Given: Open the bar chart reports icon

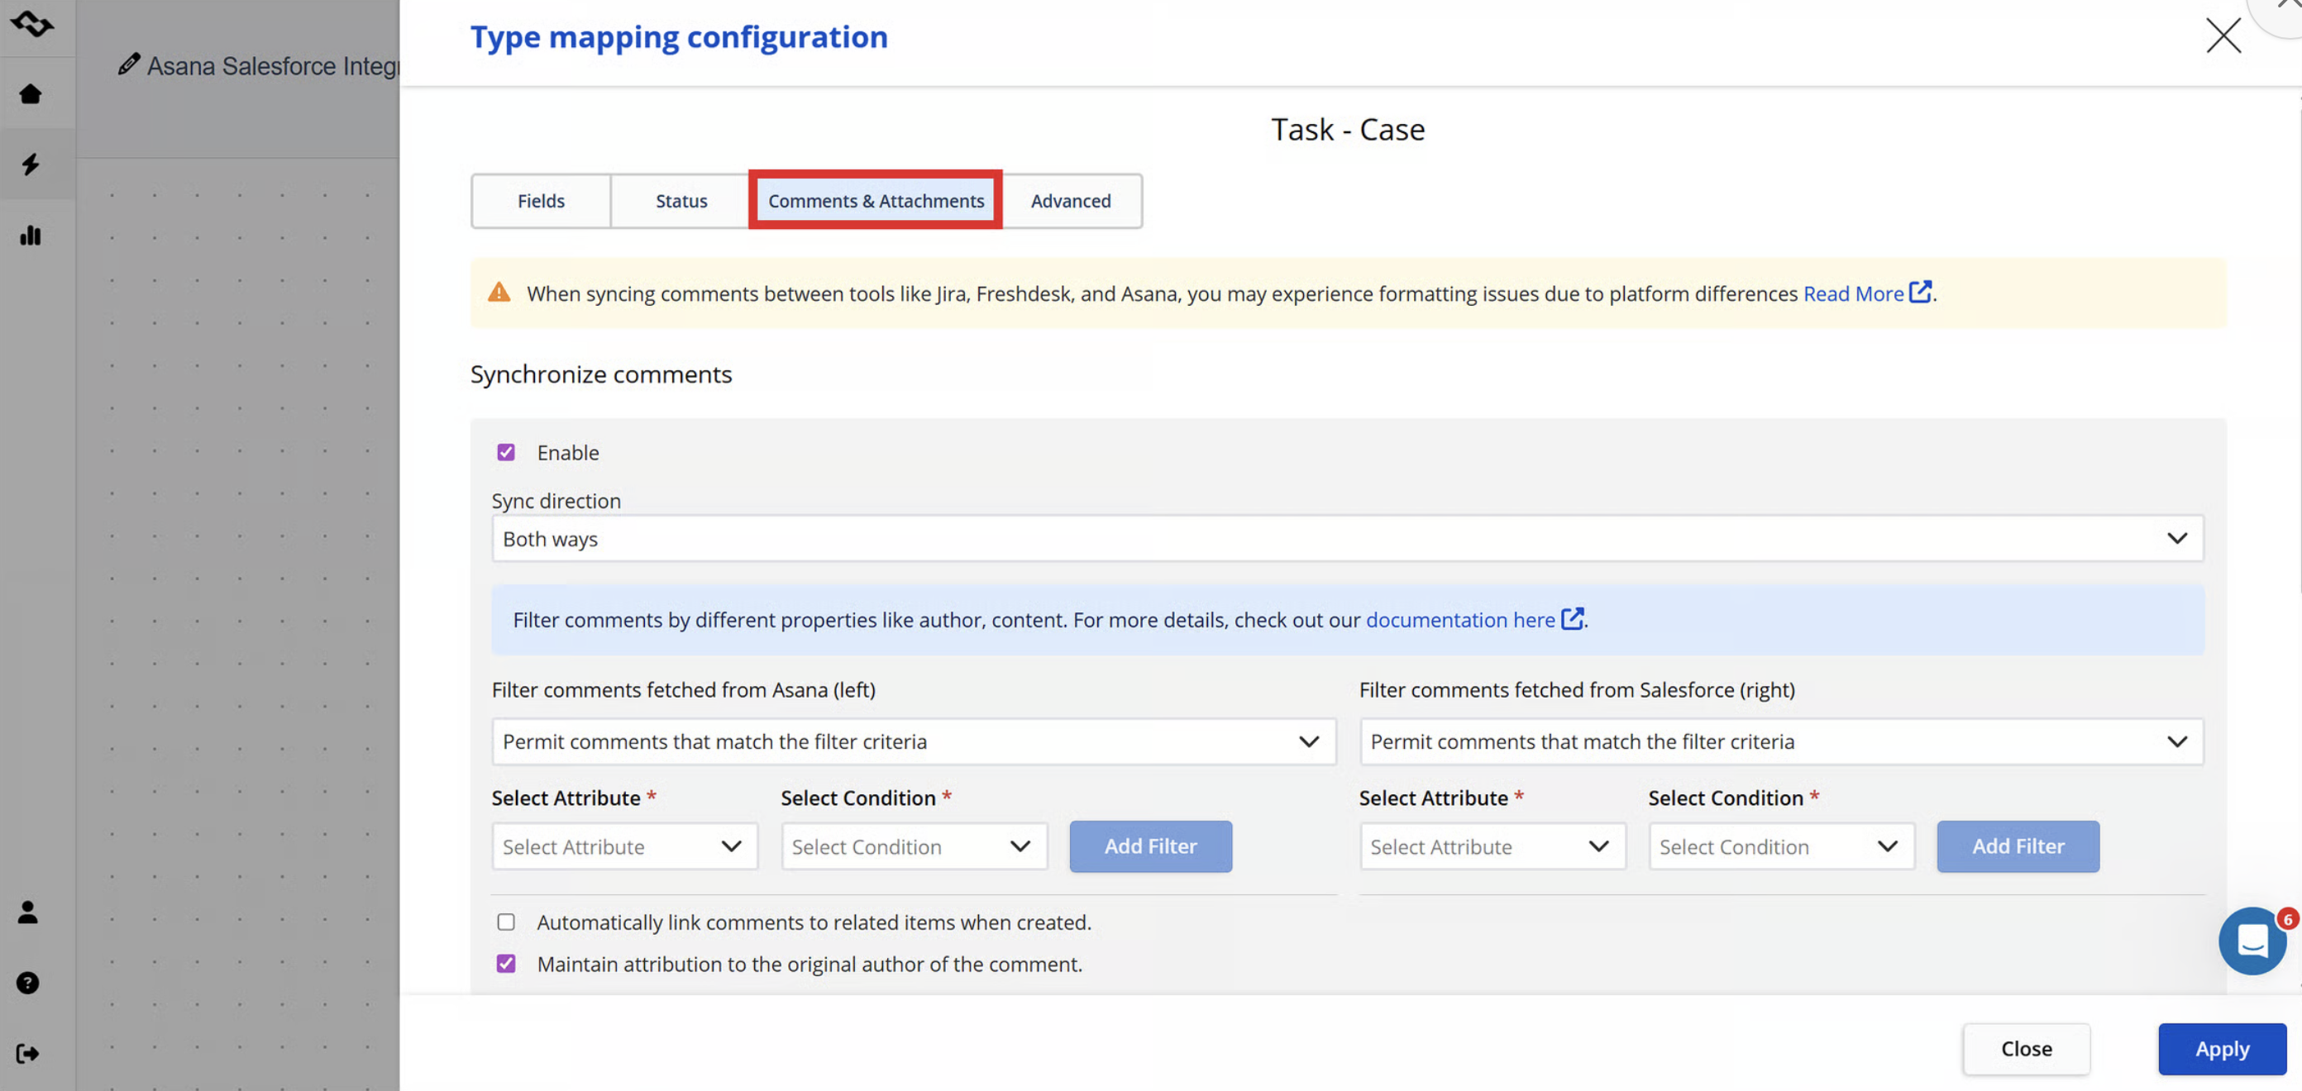Looking at the screenshot, I should [x=31, y=235].
